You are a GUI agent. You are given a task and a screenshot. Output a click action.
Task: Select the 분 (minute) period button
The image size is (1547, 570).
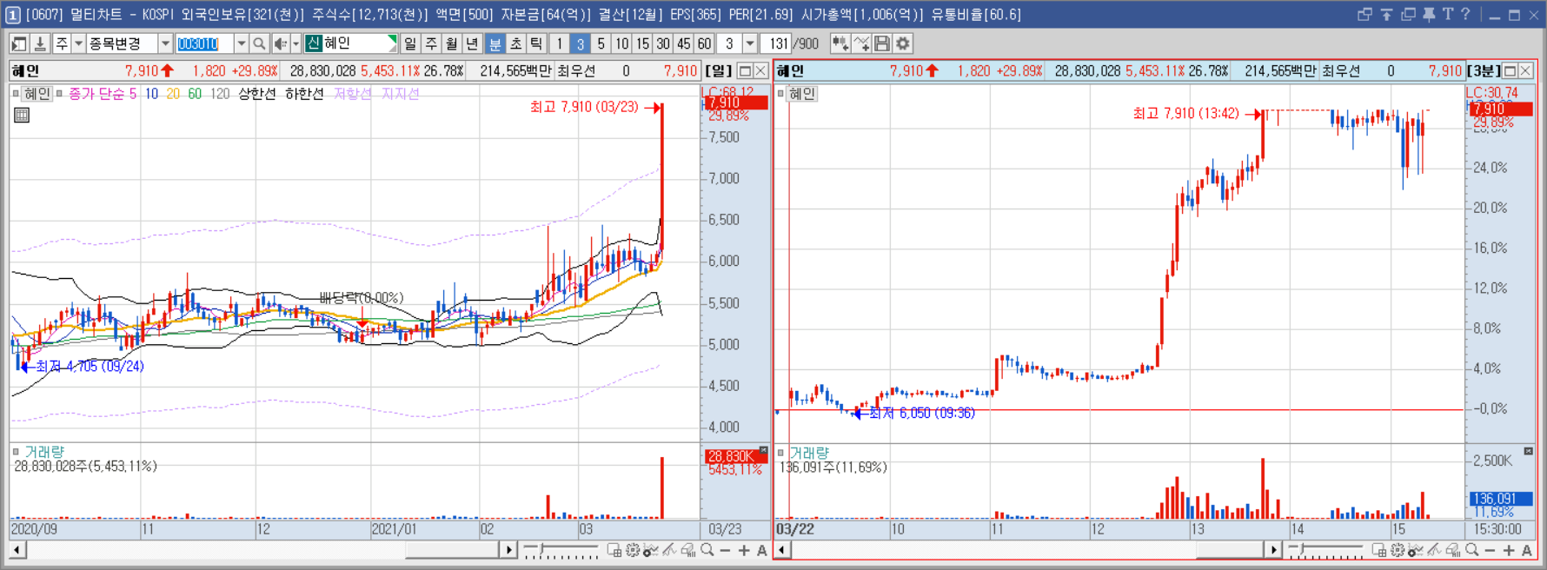[495, 43]
